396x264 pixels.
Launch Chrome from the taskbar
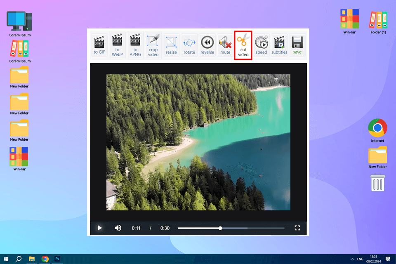[x=45, y=259]
